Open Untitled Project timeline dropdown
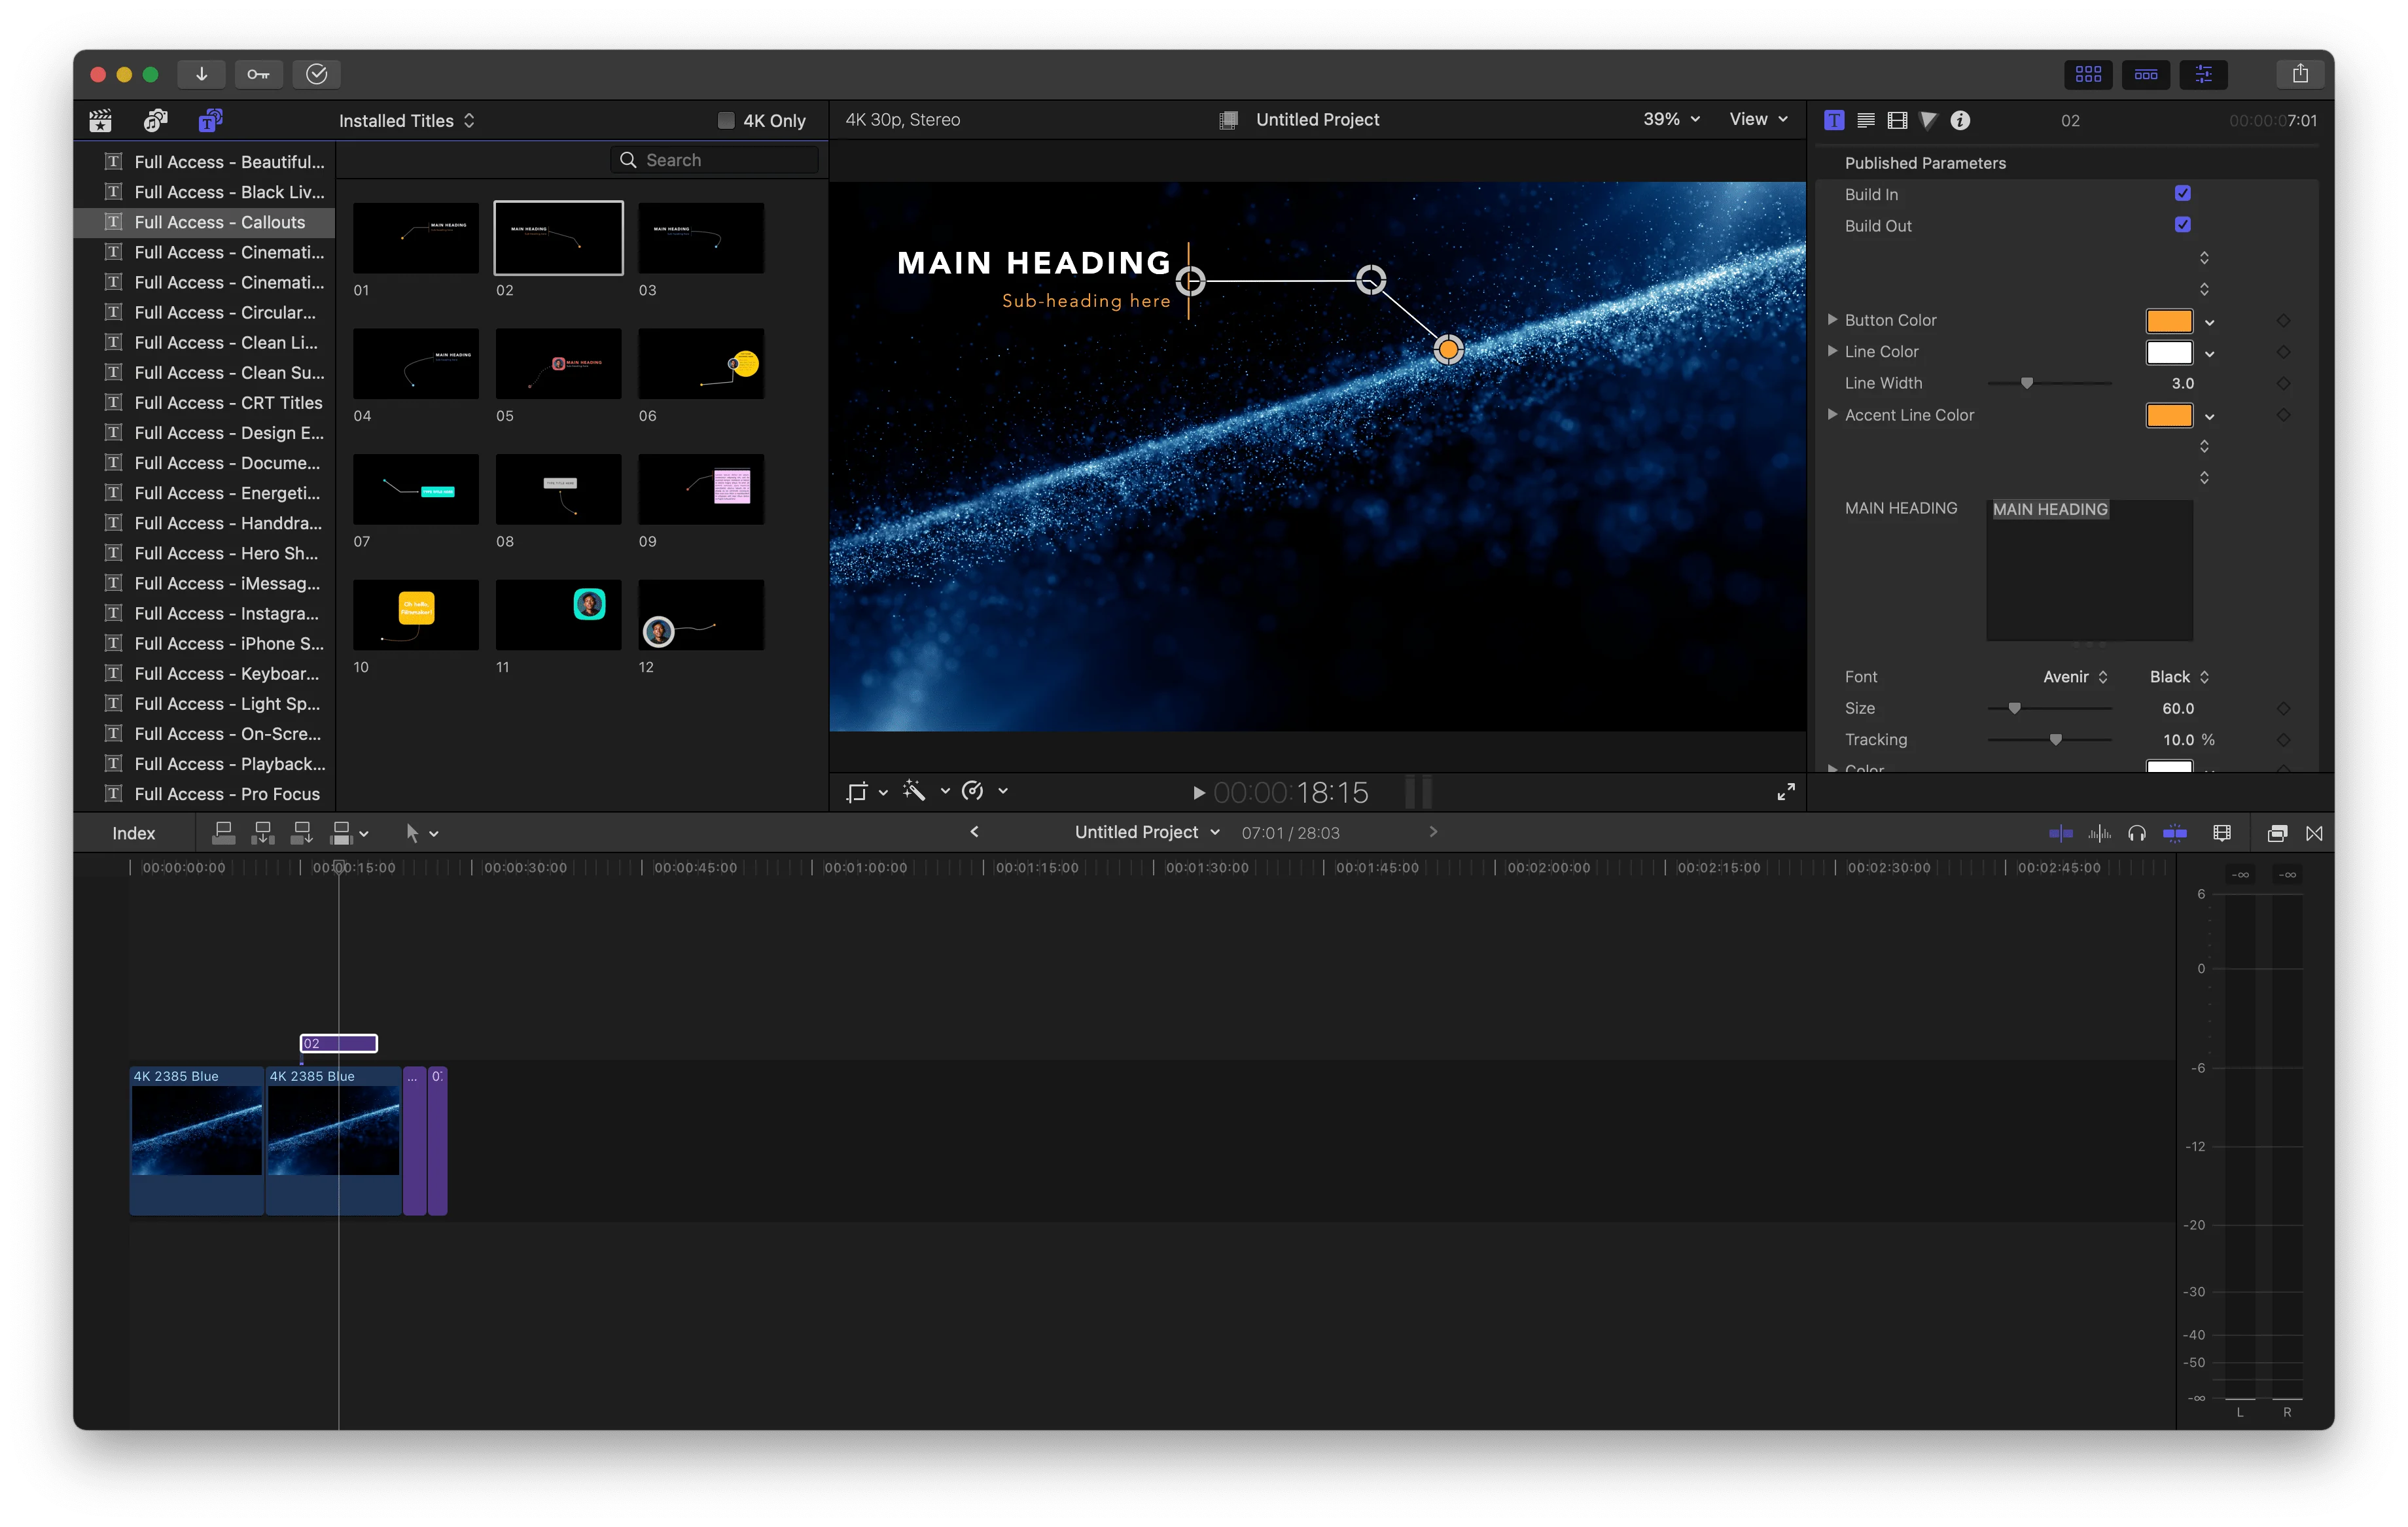2408x1527 pixels. point(1147,832)
